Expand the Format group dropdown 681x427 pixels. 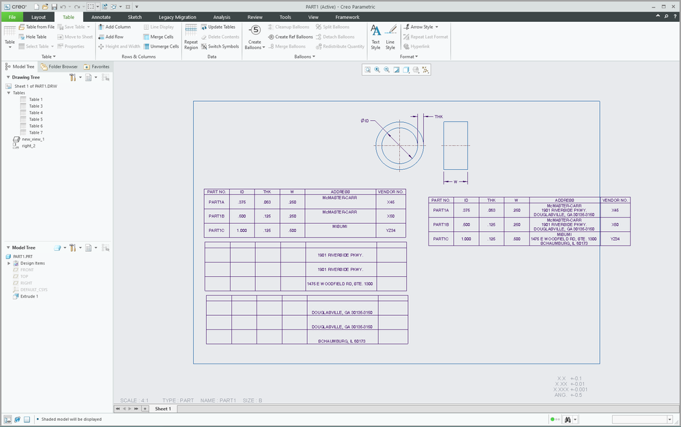[409, 57]
